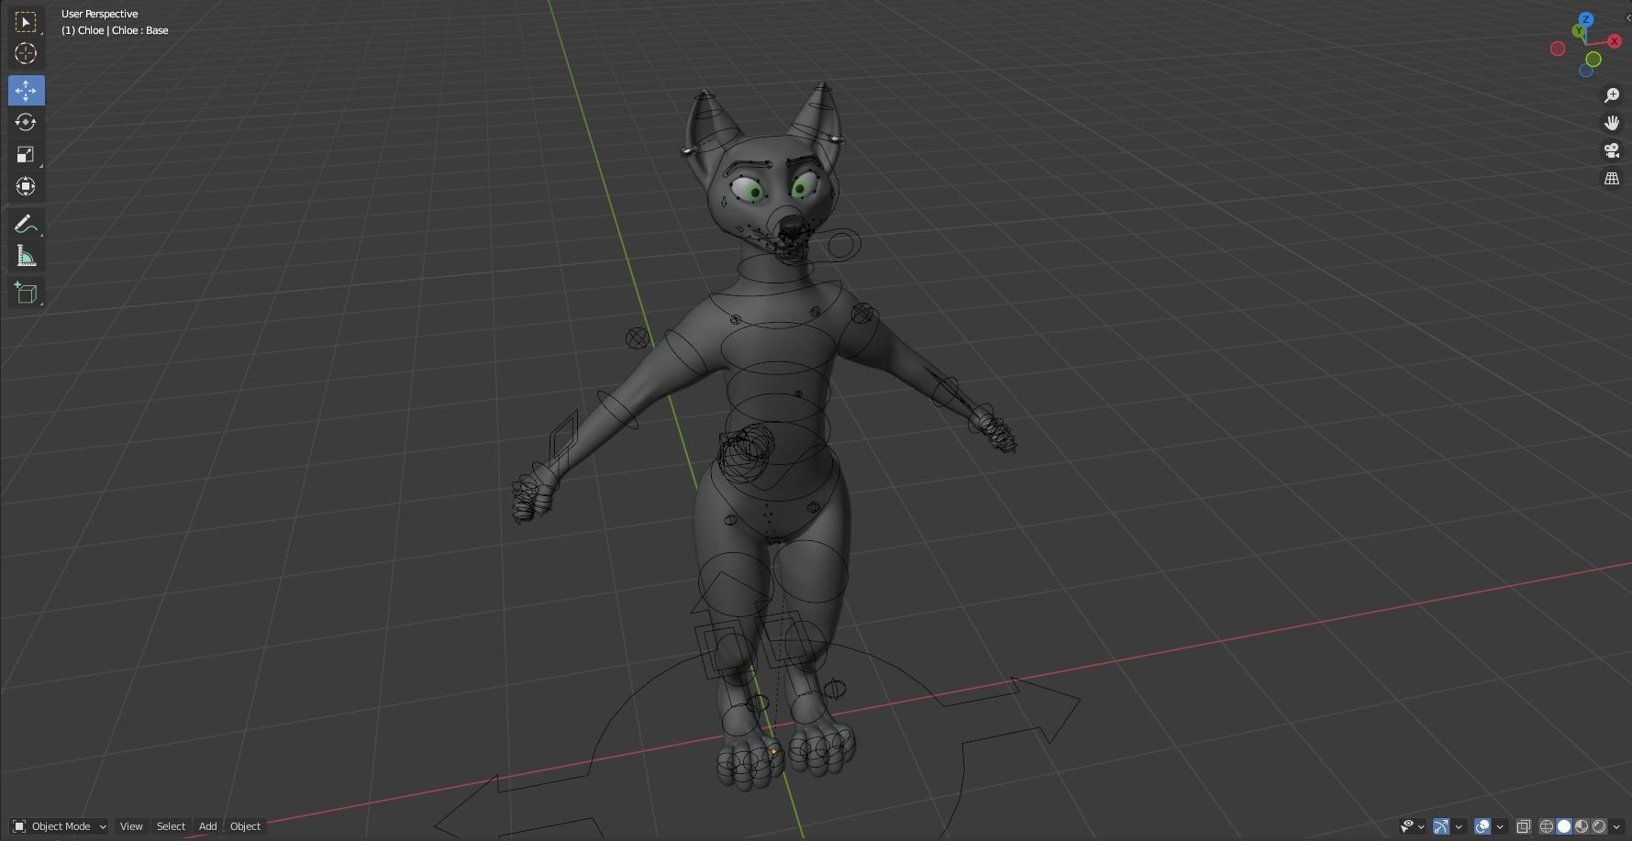This screenshot has height=841, width=1632.
Task: Choose the Measure ruler tool
Action: (x=26, y=256)
